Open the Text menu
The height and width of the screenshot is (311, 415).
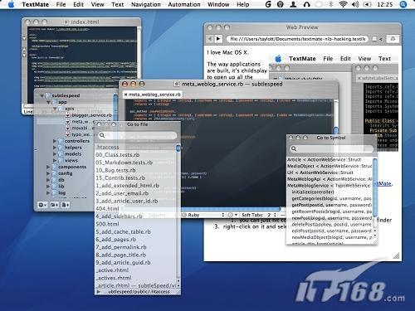click(x=118, y=4)
